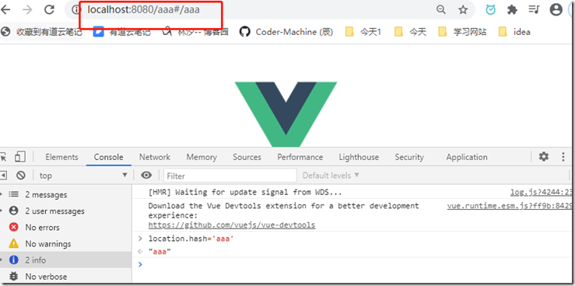575x286 pixels.
Task: Switch to the Application tab
Action: pos(467,157)
